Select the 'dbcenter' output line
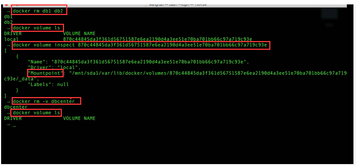 (16, 107)
